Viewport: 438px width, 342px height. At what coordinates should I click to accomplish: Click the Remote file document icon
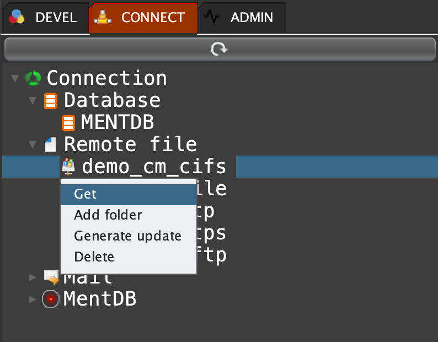51,145
